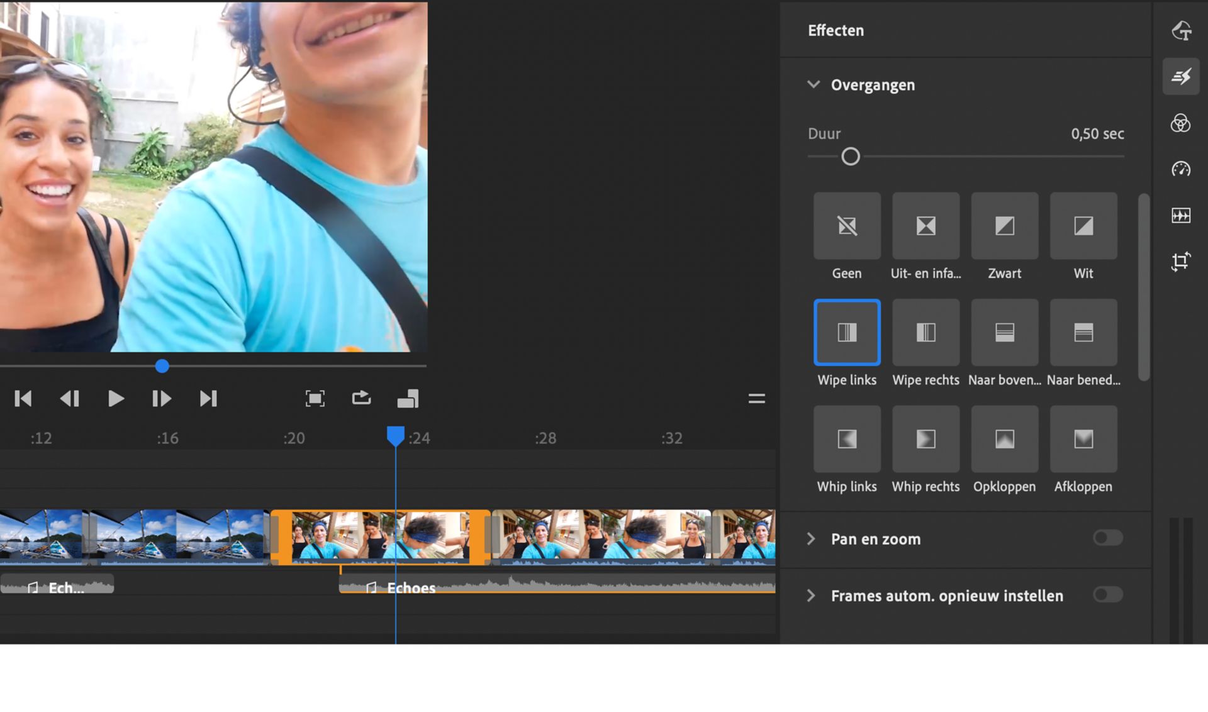Jump to the previous clip start
Image resolution: width=1208 pixels, height=712 pixels.
(23, 398)
